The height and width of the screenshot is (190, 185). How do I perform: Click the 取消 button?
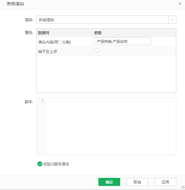pyautogui.click(x=137, y=182)
